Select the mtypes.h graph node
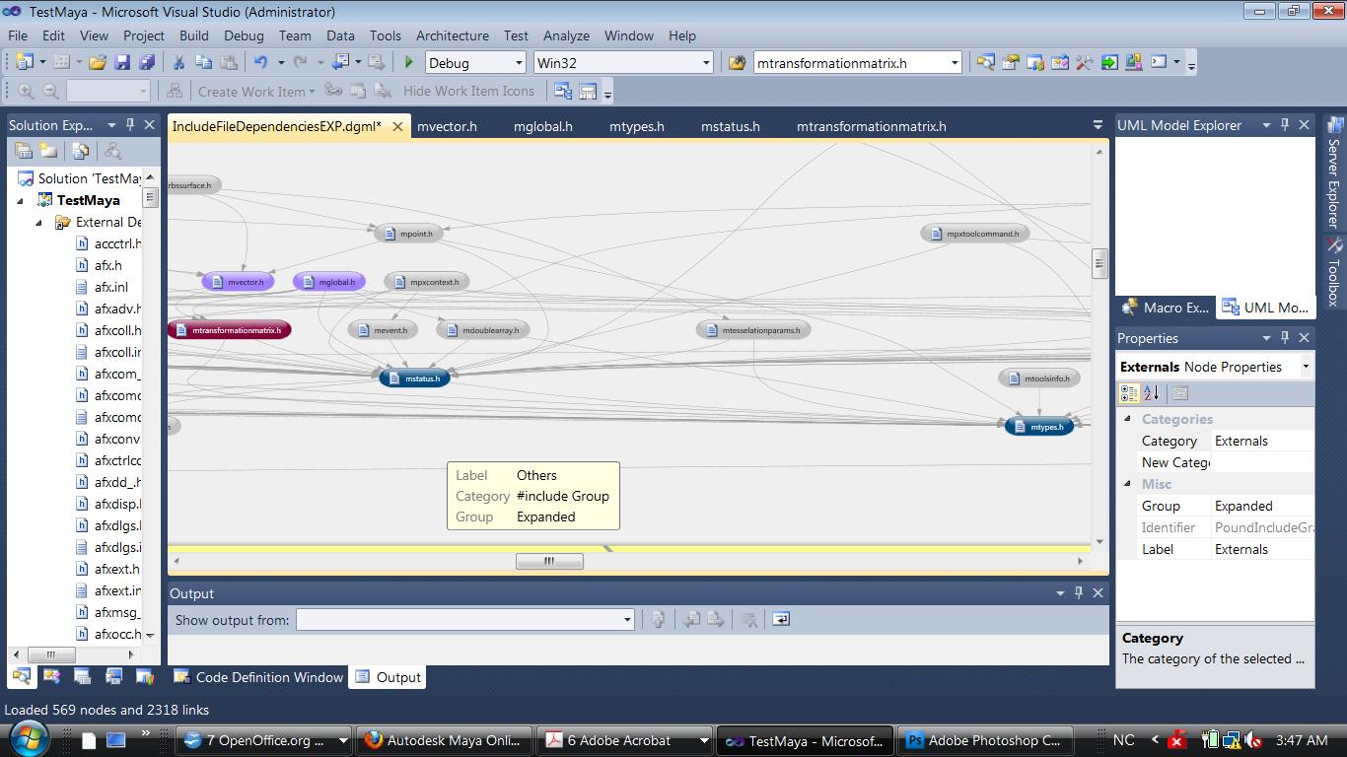Image resolution: width=1347 pixels, height=757 pixels. pyautogui.click(x=1039, y=427)
